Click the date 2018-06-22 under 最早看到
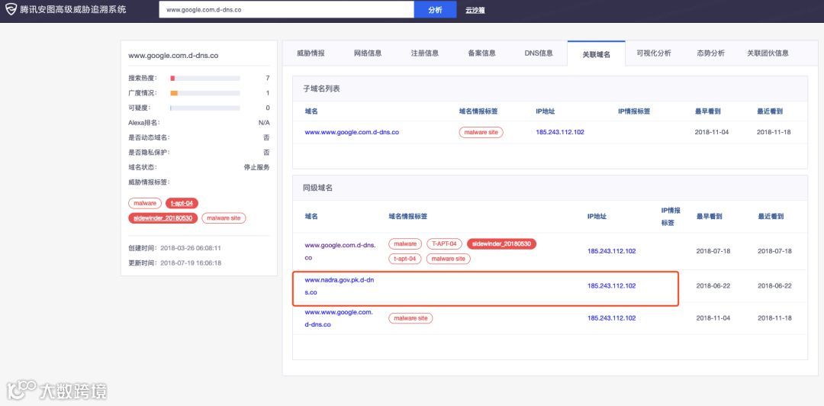Image resolution: width=824 pixels, height=406 pixels. point(713,286)
